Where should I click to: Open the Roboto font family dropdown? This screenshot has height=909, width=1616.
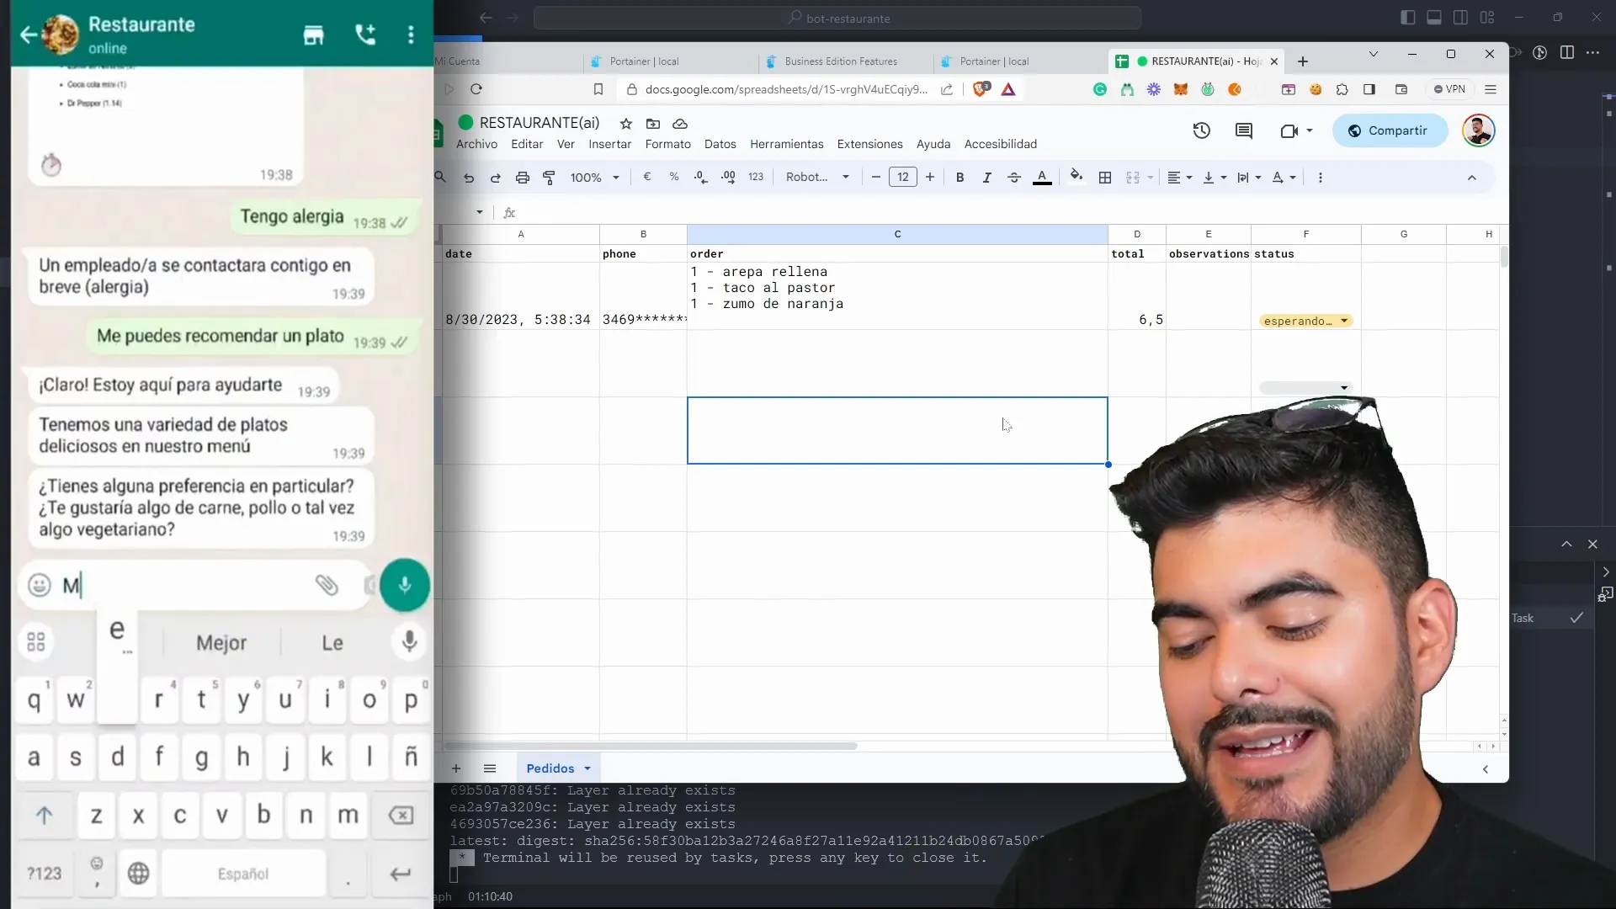tap(816, 178)
